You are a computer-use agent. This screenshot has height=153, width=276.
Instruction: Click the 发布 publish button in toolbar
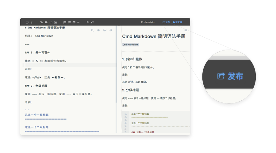pos(166,22)
